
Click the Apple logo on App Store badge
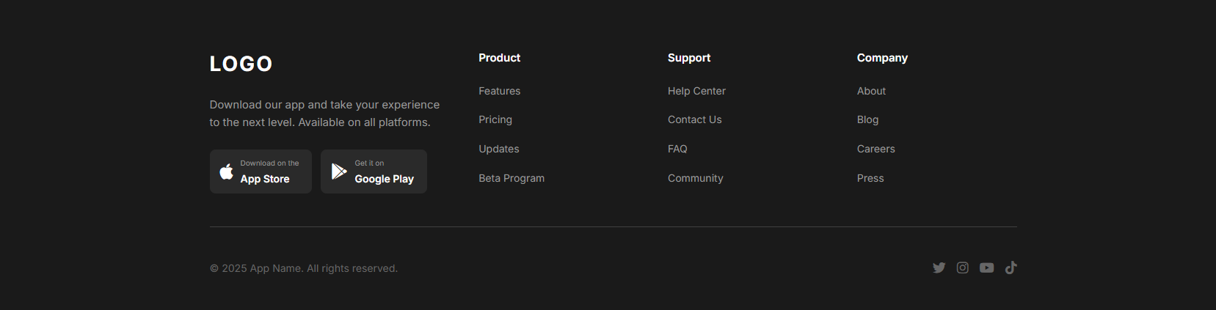point(227,171)
